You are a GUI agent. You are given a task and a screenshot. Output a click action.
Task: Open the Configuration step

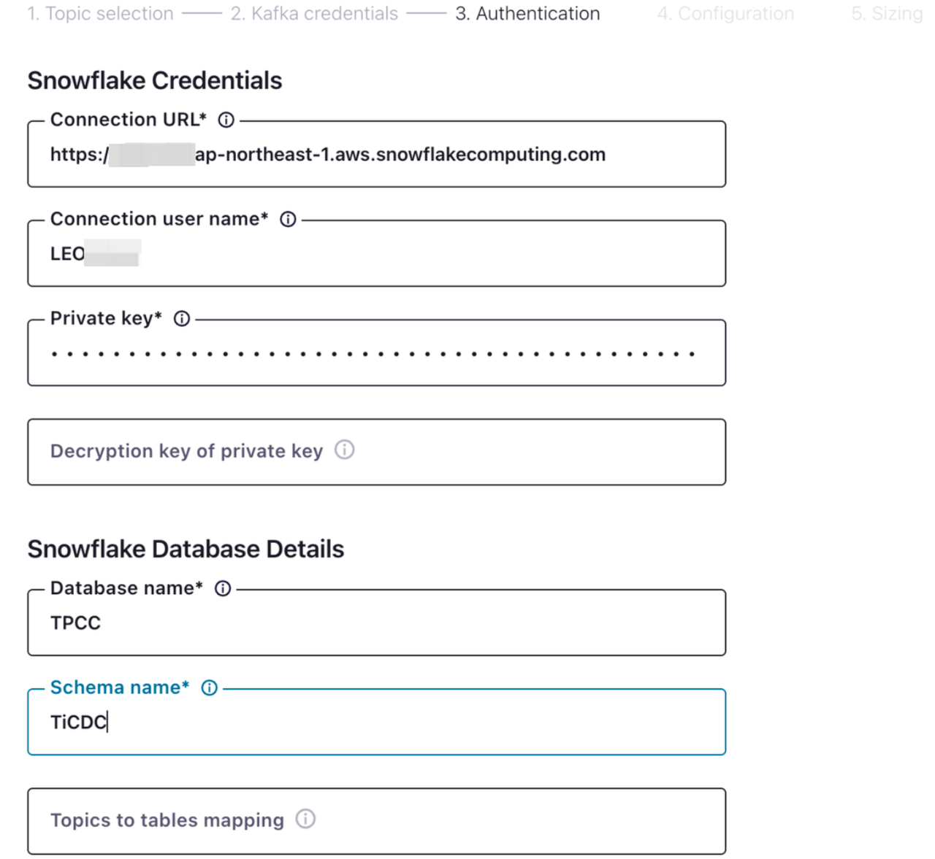coord(725,14)
